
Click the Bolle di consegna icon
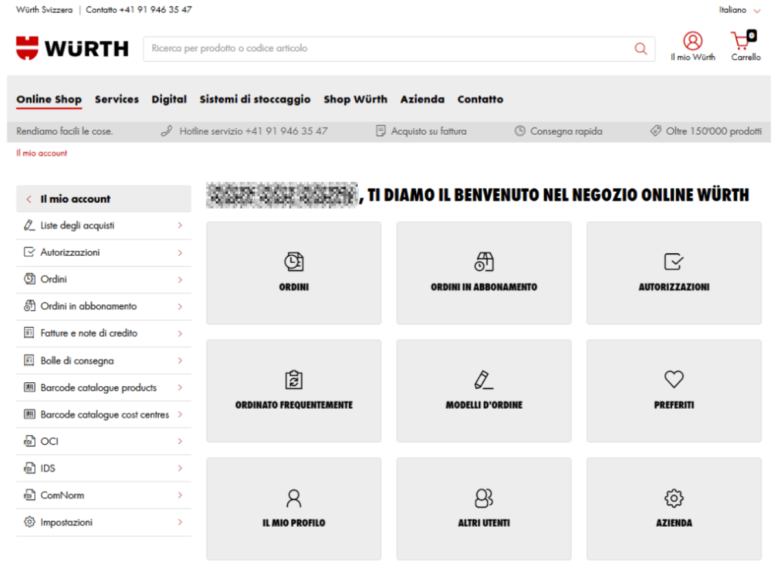tap(29, 360)
